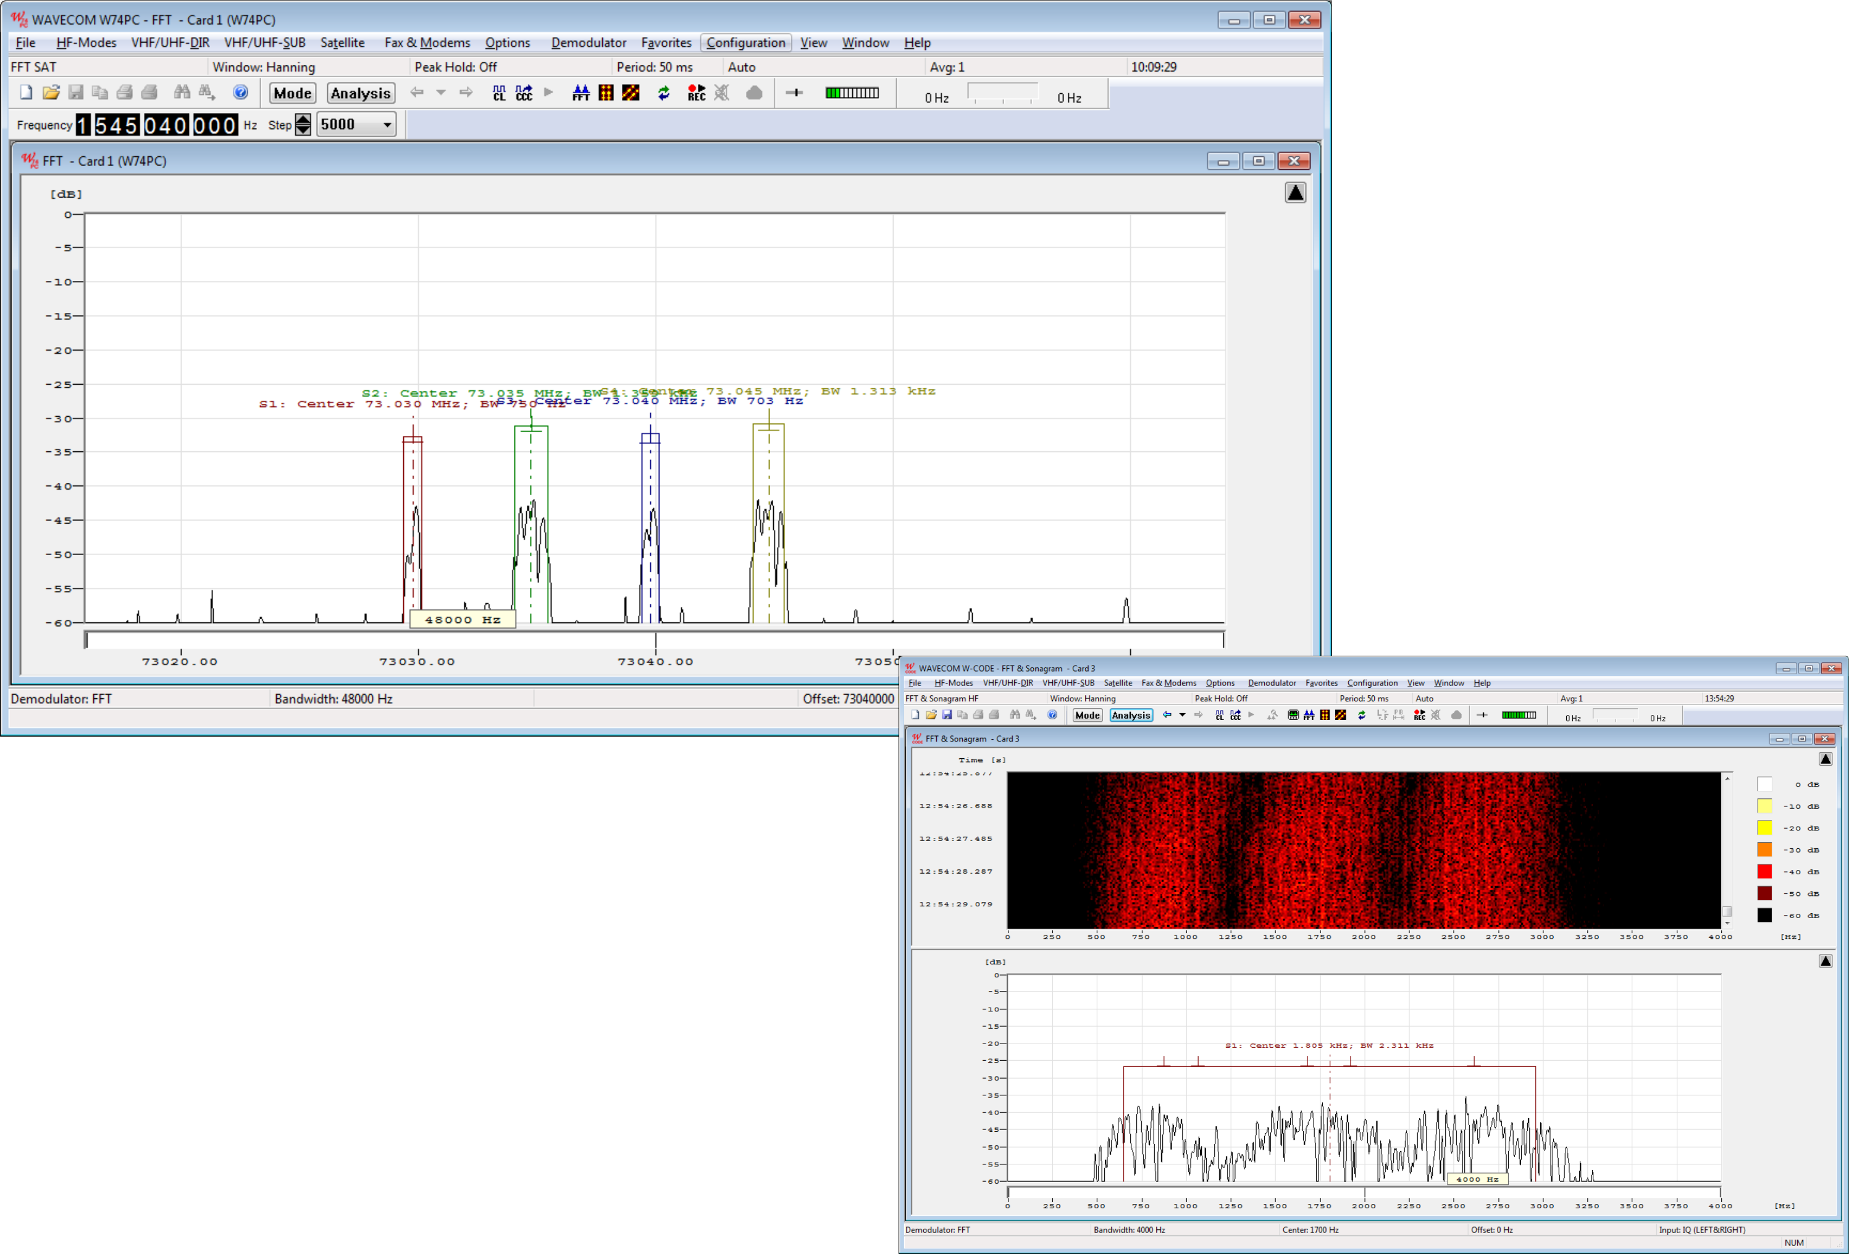Screen dimensions: 1849x1254
Task: Open Satellite menu in W74PC window
Action: click(342, 43)
